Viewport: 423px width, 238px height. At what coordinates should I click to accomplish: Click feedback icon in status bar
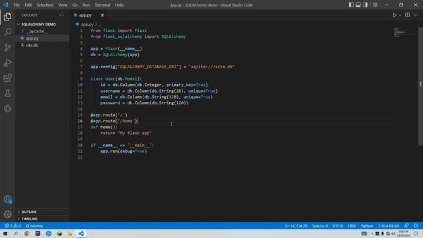pos(406,226)
